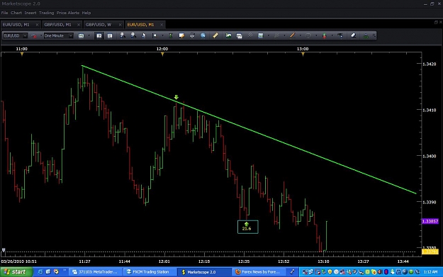Select the pointer cursor tool

click(x=144, y=35)
